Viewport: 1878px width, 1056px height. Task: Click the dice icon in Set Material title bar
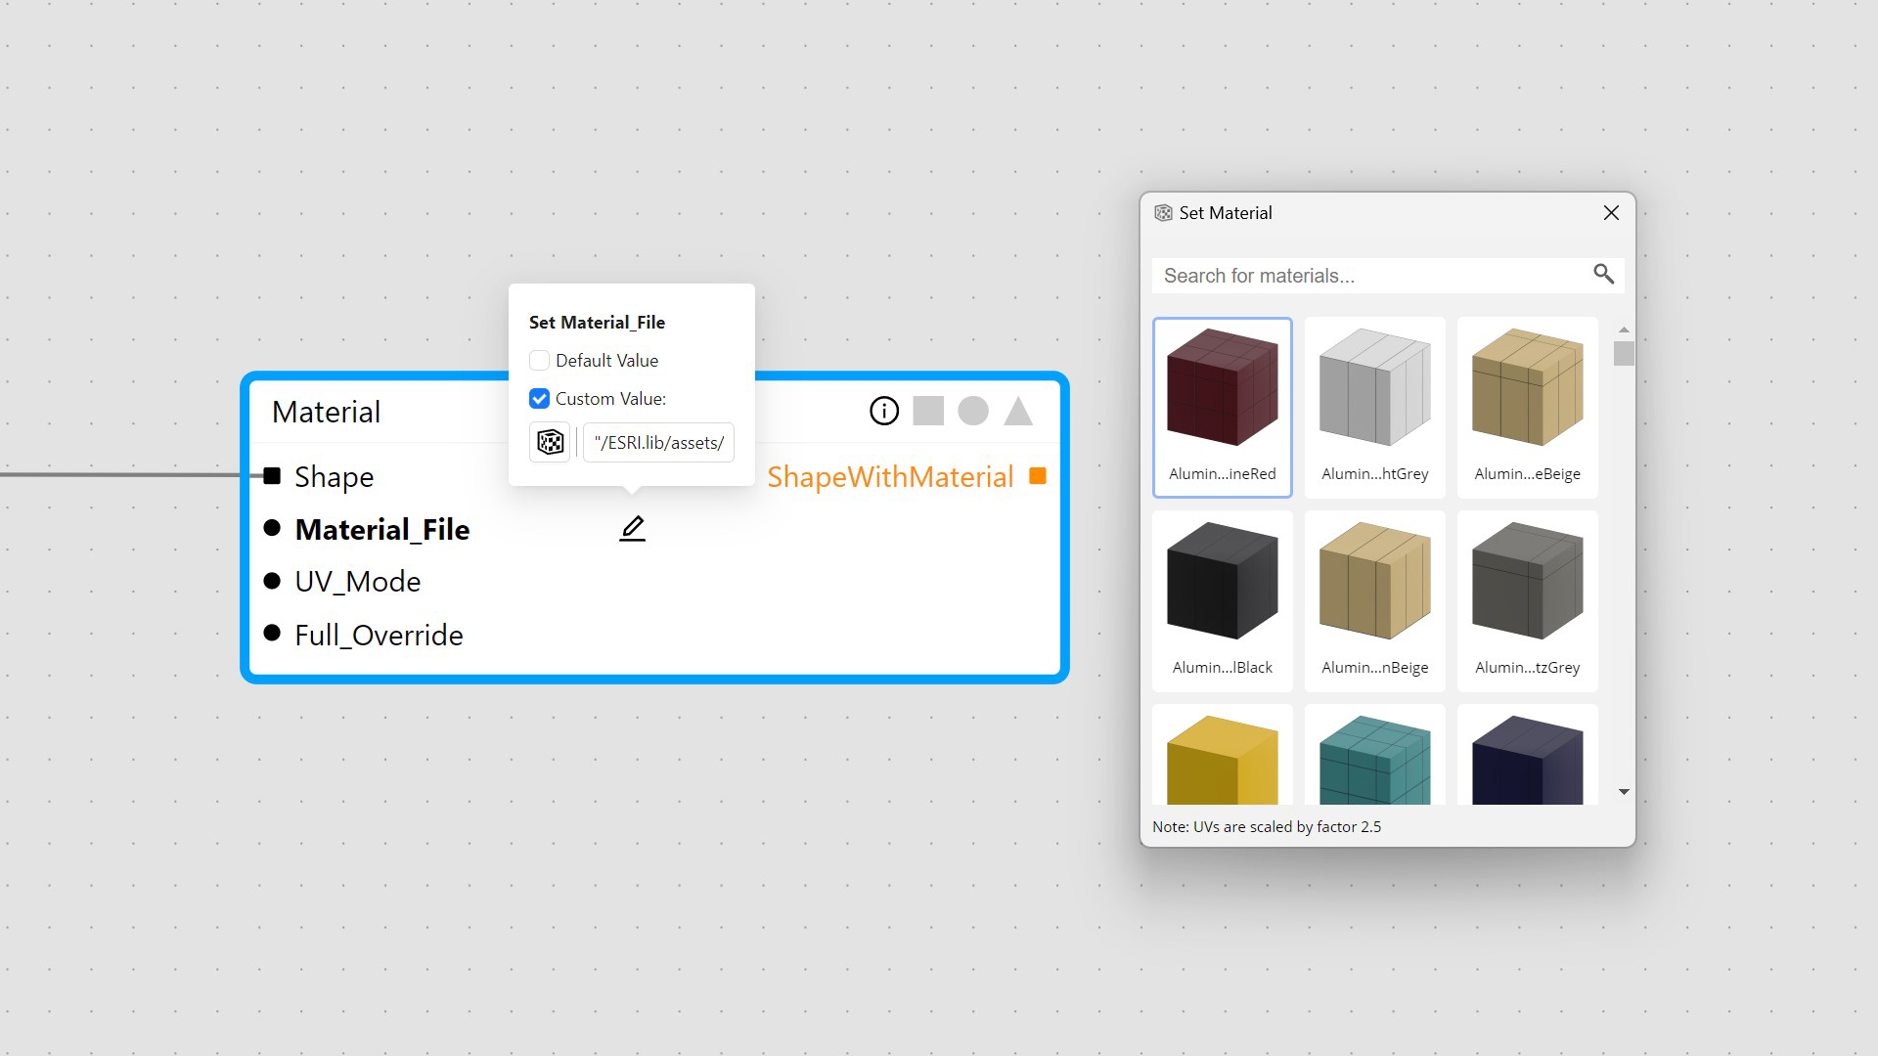point(1163,212)
